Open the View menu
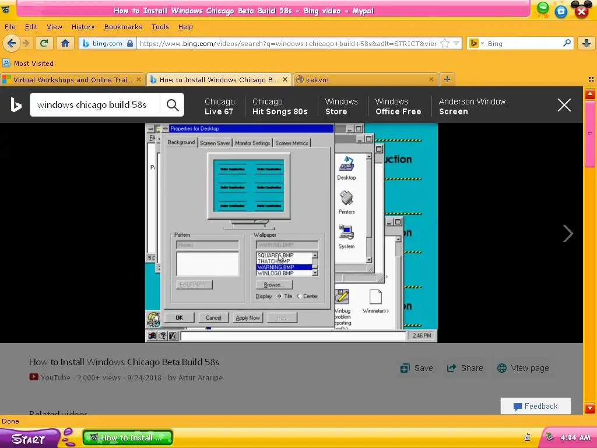Viewport: 597px width, 448px height. (54, 27)
